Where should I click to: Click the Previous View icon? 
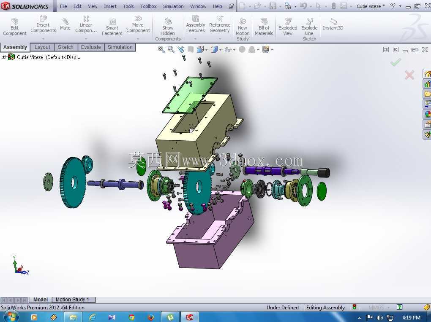point(180,49)
